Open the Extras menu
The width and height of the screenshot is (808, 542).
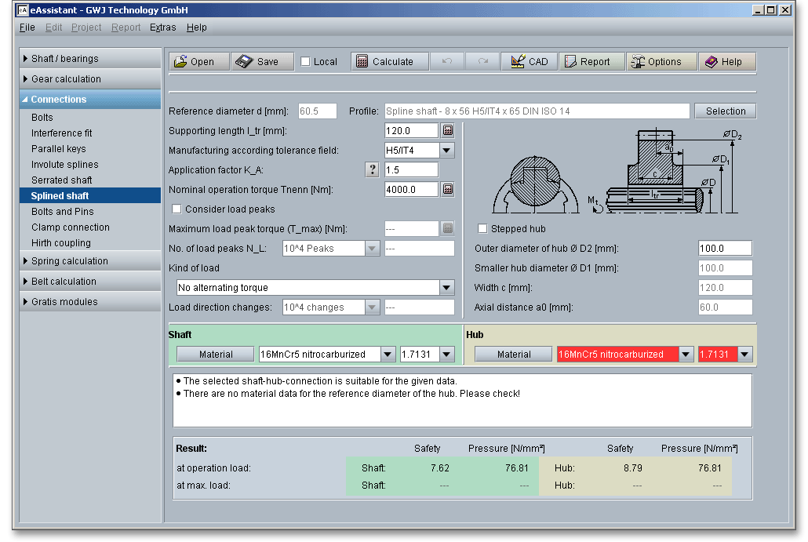[x=162, y=27]
